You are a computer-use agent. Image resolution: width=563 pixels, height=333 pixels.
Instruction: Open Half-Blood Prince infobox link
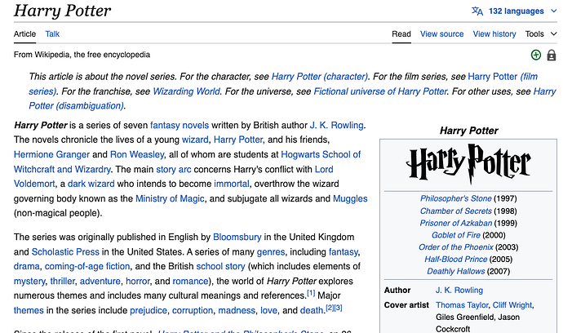[x=455, y=259]
